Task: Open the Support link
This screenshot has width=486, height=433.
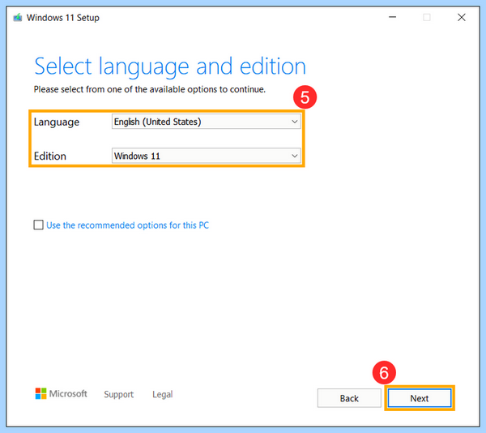Action: pyautogui.click(x=119, y=394)
